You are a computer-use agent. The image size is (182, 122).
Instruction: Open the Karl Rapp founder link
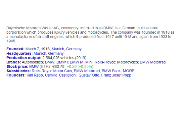(x=35, y=75)
